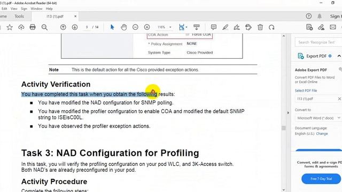Open the Edit menu
Screen dimensions: 342x192
(x=4, y=9)
